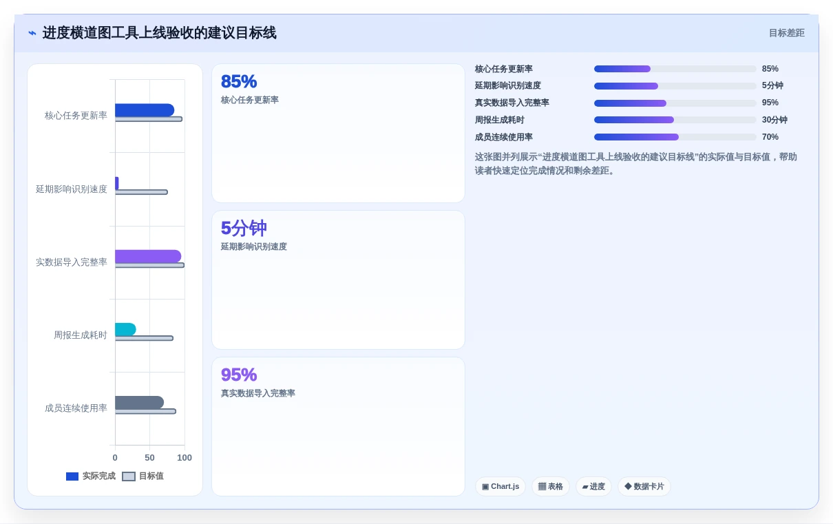Click the dashboard title 进度横道图工具上线验收的建议目标线
This screenshot has width=833, height=524.
(x=160, y=33)
